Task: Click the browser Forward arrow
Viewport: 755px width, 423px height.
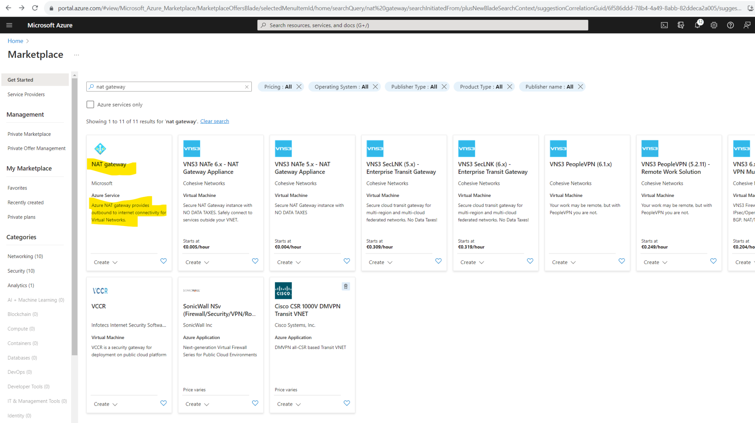Action: [22, 8]
